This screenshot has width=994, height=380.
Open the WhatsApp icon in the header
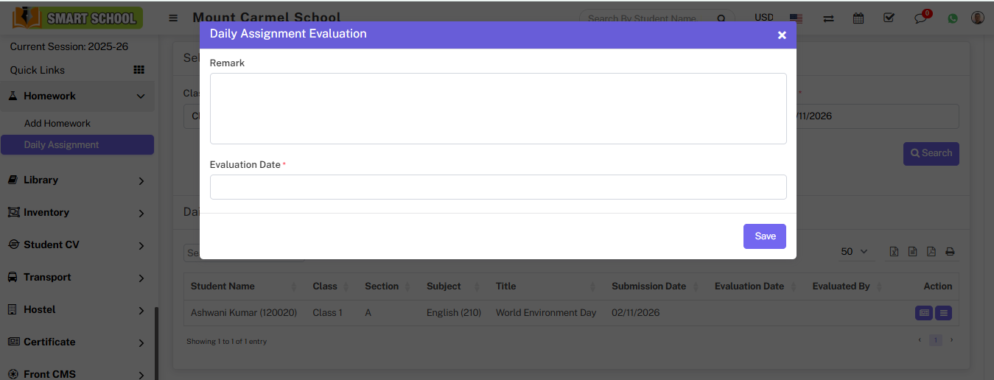coord(953,18)
